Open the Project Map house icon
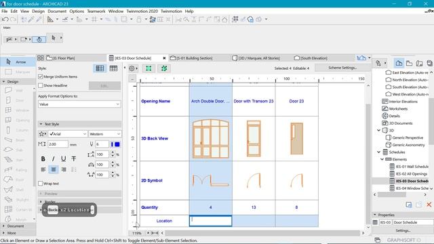The image size is (434, 244). pos(399,63)
